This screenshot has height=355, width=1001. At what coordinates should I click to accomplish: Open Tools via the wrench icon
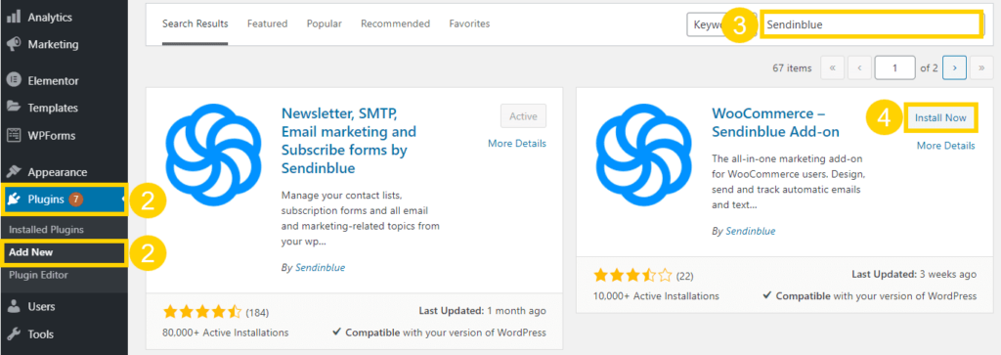click(14, 333)
